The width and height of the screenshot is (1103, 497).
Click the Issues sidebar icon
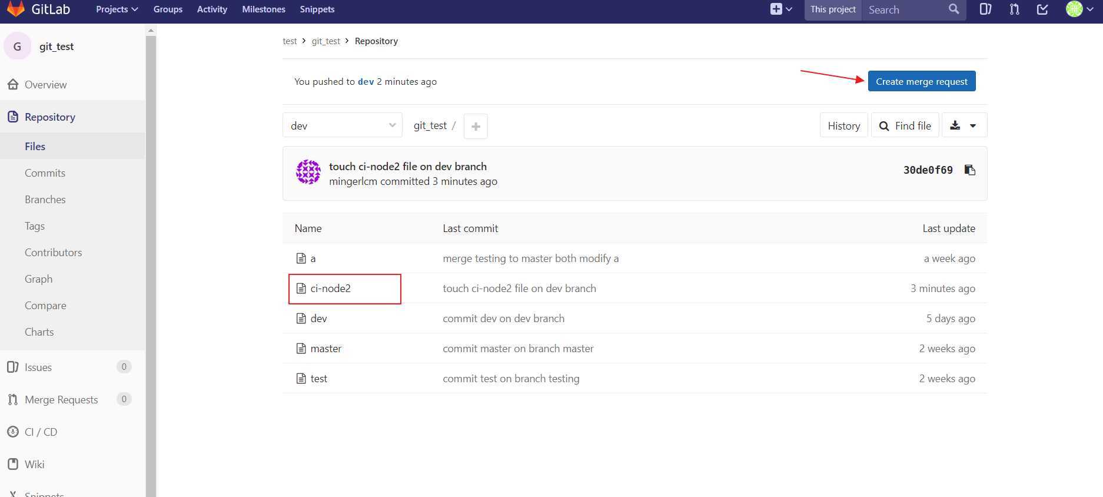(13, 367)
